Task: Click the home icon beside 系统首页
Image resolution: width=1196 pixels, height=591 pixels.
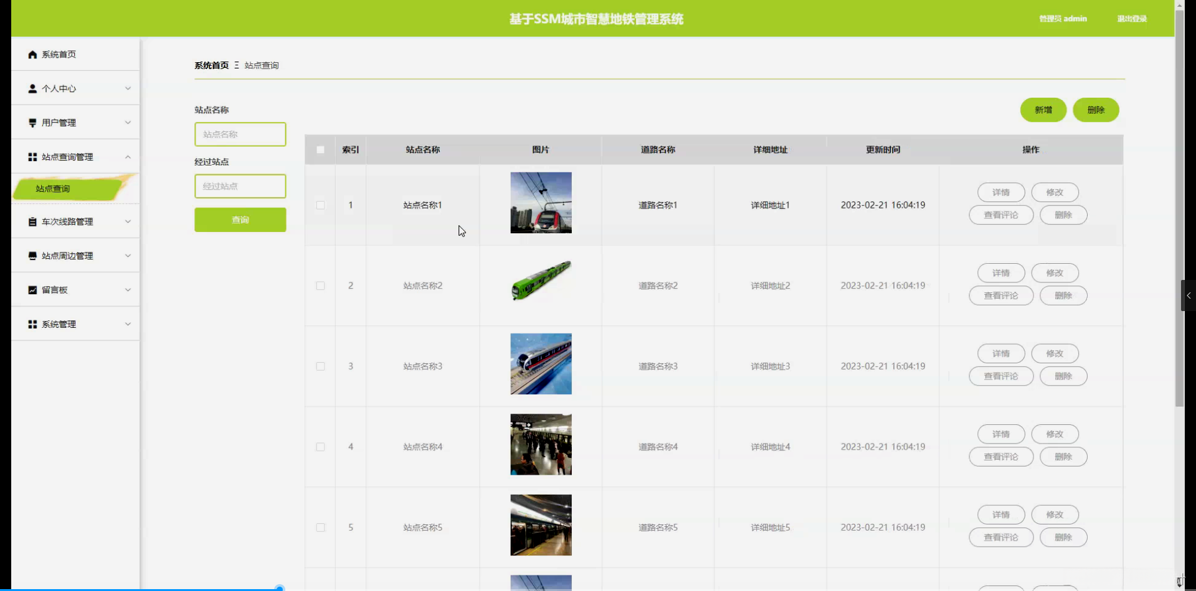Action: [x=32, y=55]
